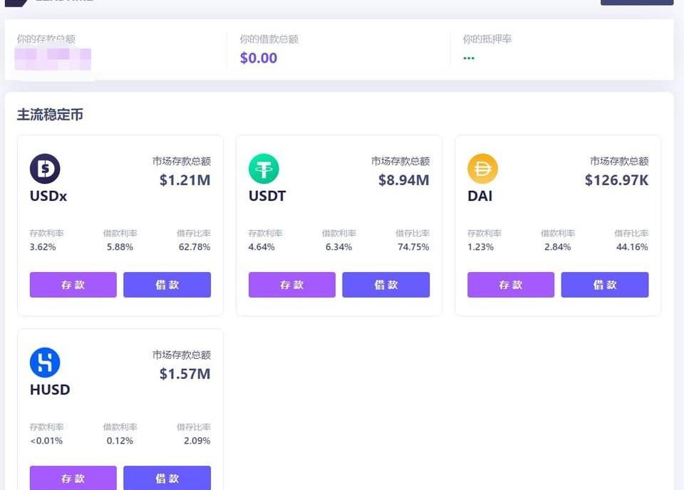Borrow USDT using its 借款 button
684x490 pixels.
[385, 285]
